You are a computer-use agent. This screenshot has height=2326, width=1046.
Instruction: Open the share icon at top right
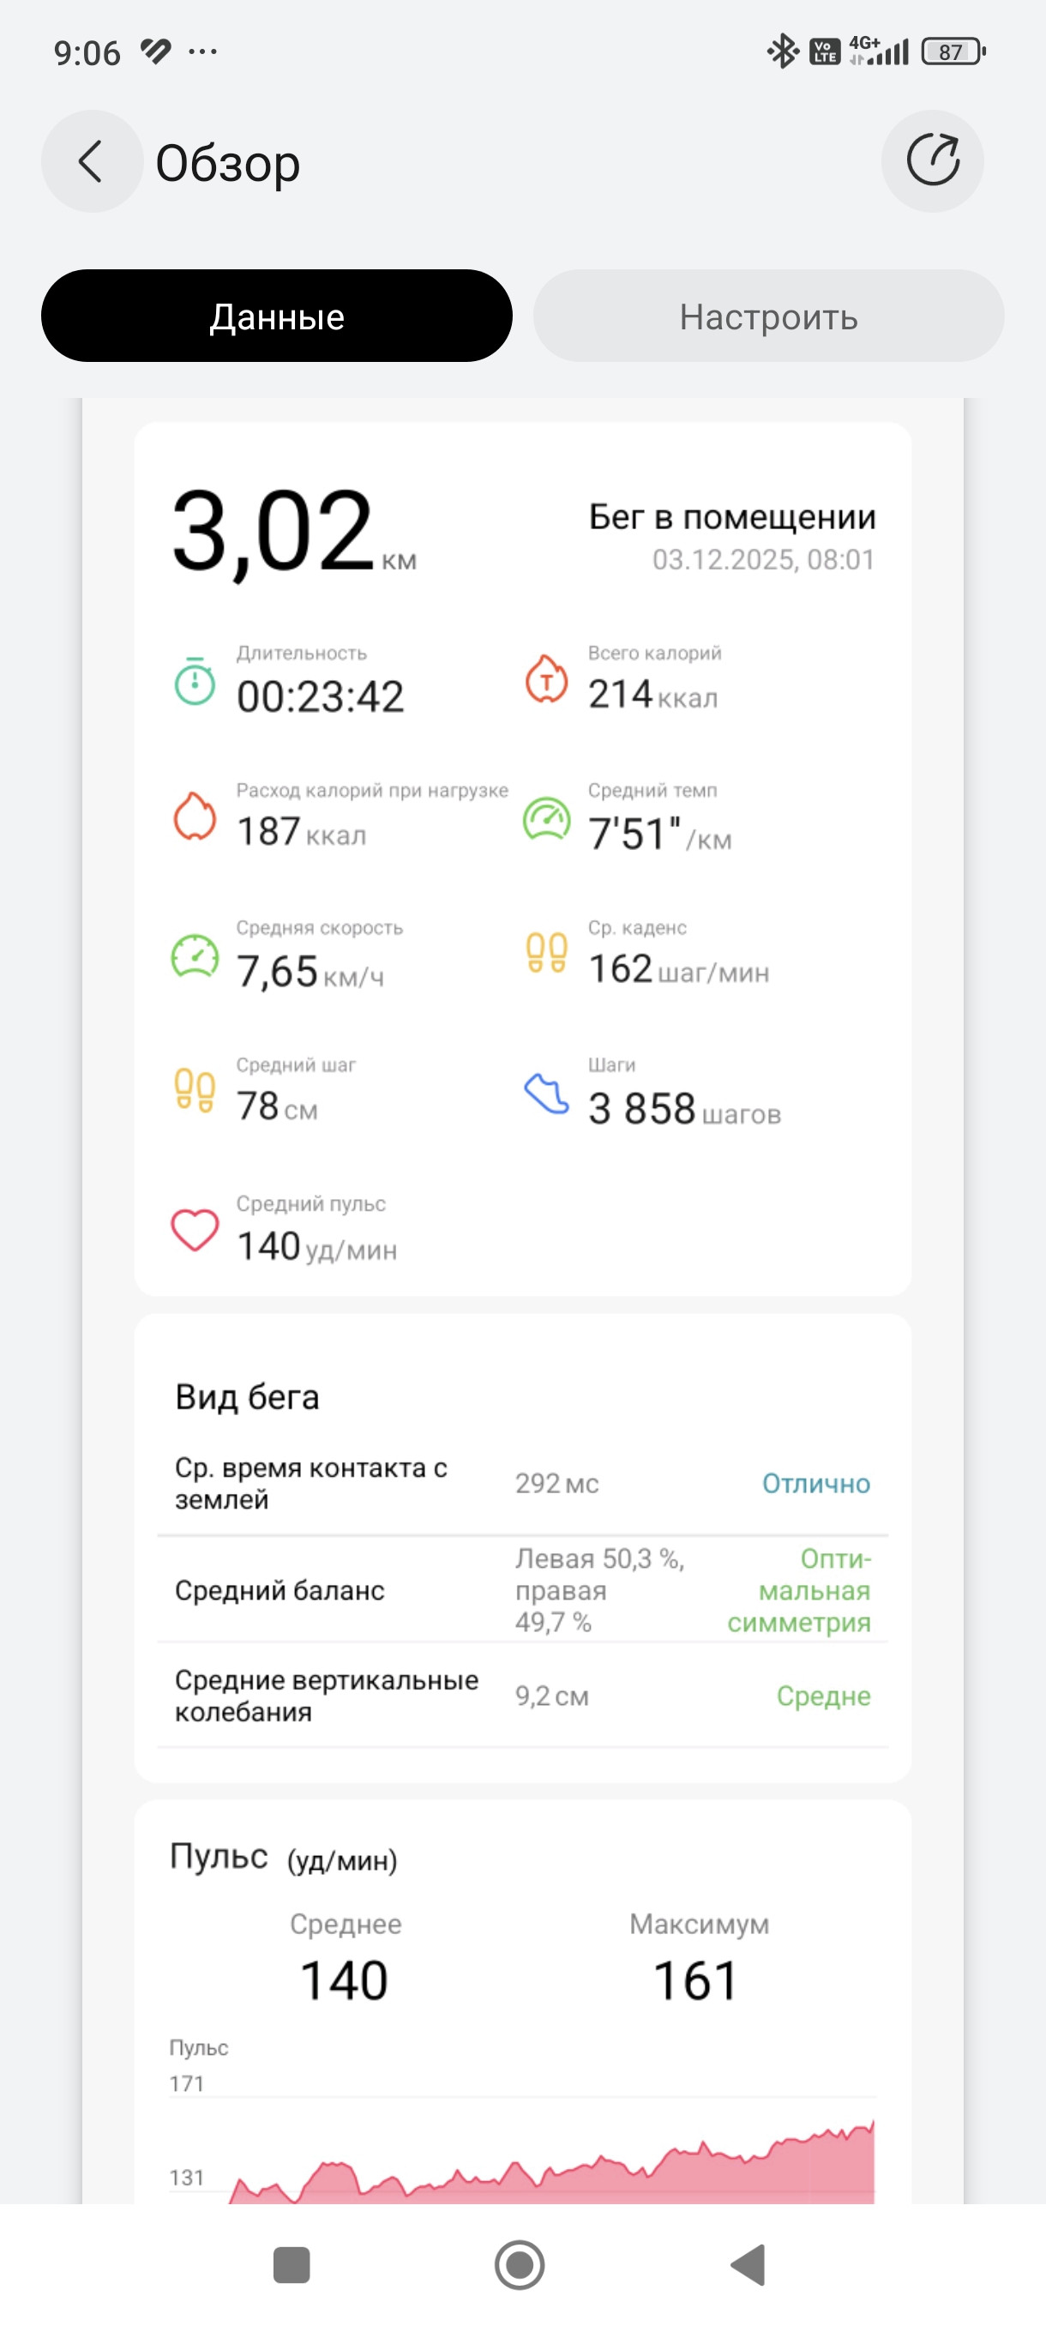point(932,161)
